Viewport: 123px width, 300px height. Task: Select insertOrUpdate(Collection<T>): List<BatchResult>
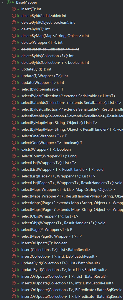[64, 277]
